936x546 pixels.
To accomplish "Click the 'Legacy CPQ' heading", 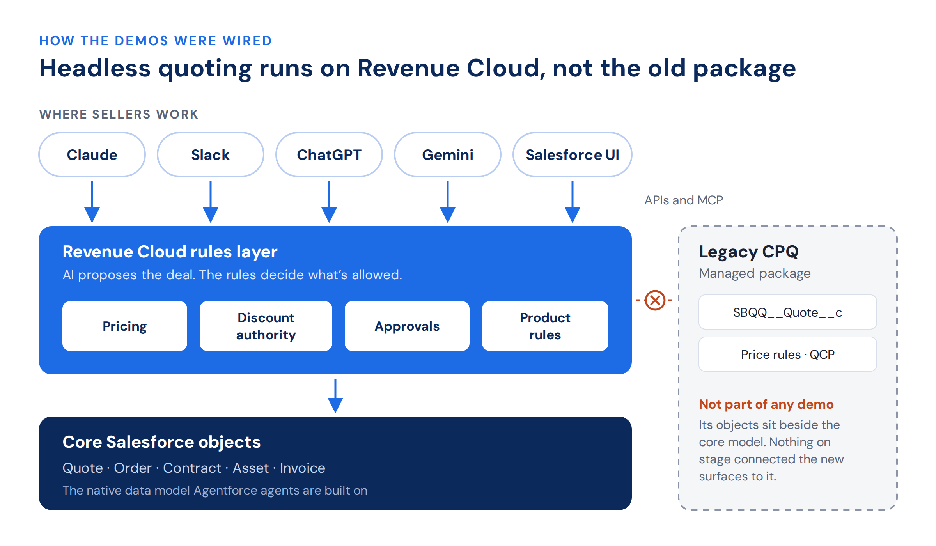I will 749,252.
